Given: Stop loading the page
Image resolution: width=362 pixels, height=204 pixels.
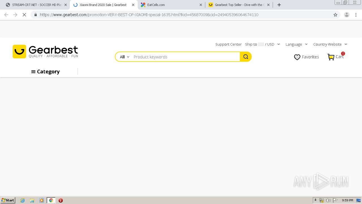Looking at the screenshot, I should pyautogui.click(x=24, y=15).
